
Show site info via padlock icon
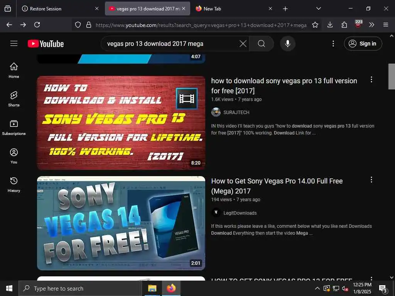(88, 25)
